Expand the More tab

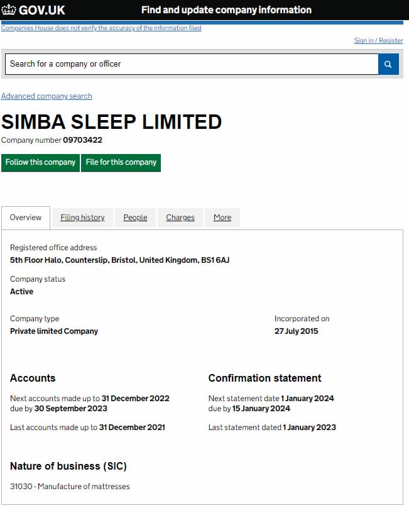click(222, 217)
